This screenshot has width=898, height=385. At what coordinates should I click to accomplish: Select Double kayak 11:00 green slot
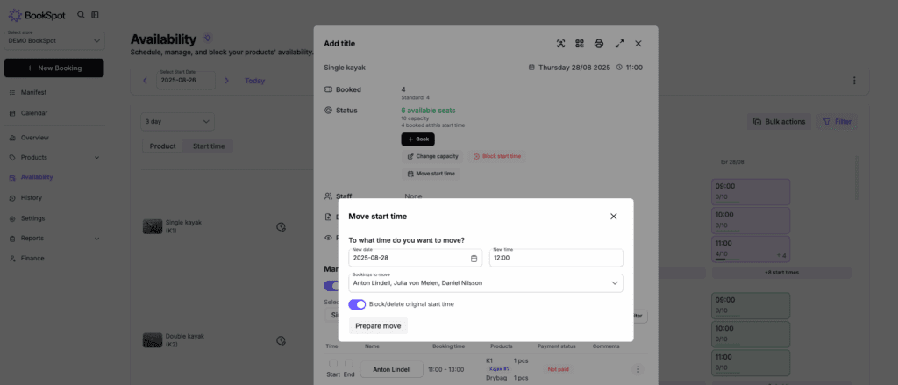point(751,363)
